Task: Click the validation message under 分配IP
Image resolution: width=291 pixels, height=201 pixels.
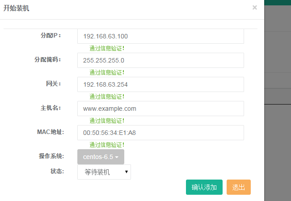Action: point(107,48)
